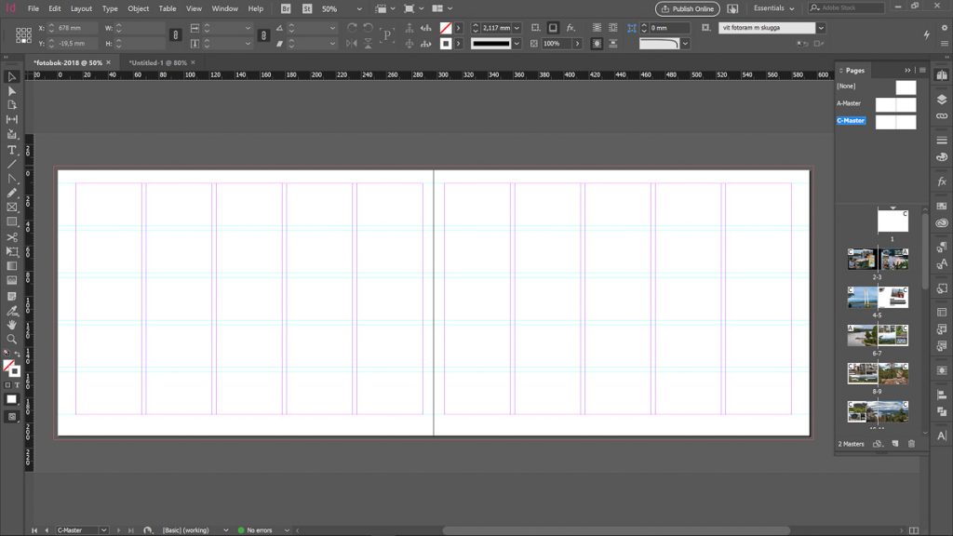Select the Eyedropper tool
The height and width of the screenshot is (536, 953).
11,311
